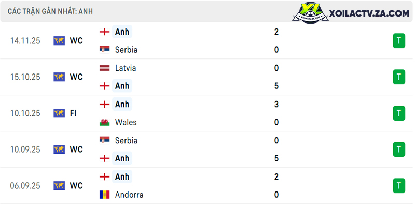The image size is (415, 207).
Task: Click the Latvia flag icon
Action: click(105, 68)
